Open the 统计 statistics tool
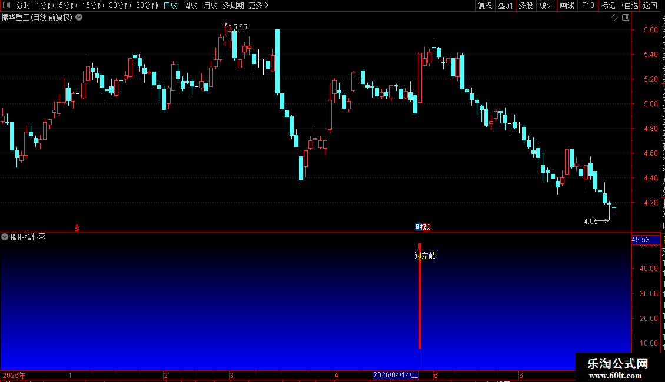665x382 pixels. (546, 5)
